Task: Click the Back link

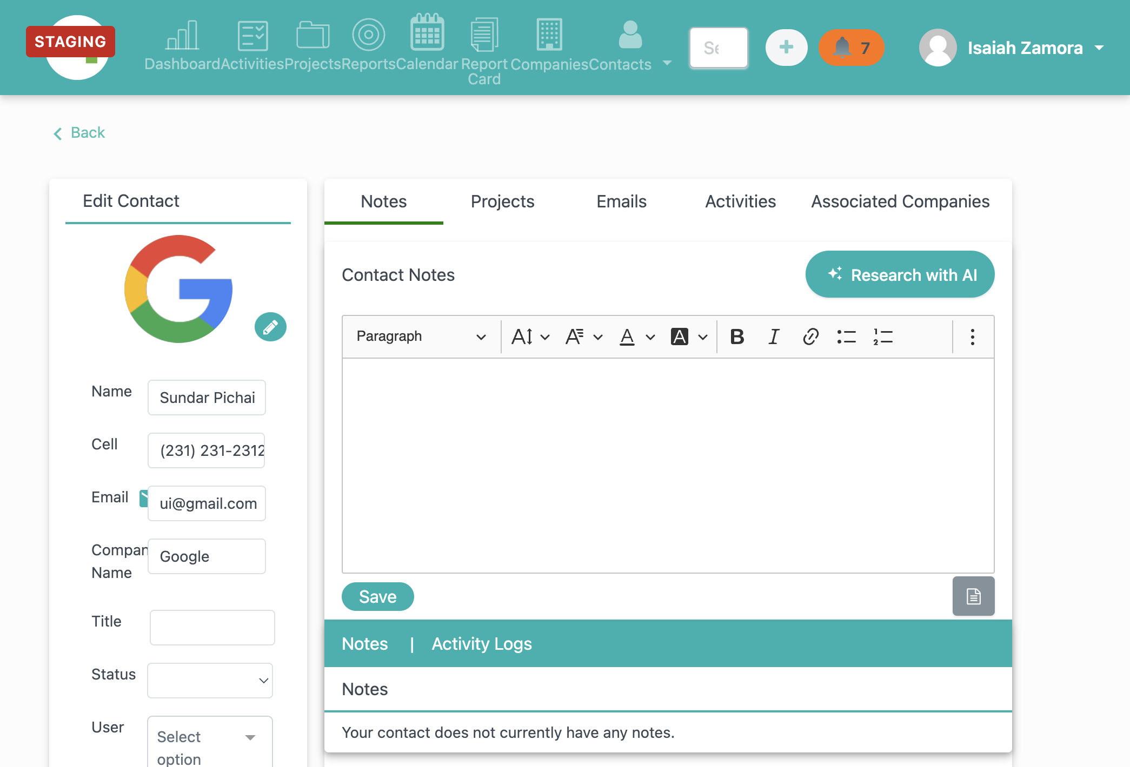Action: click(79, 133)
